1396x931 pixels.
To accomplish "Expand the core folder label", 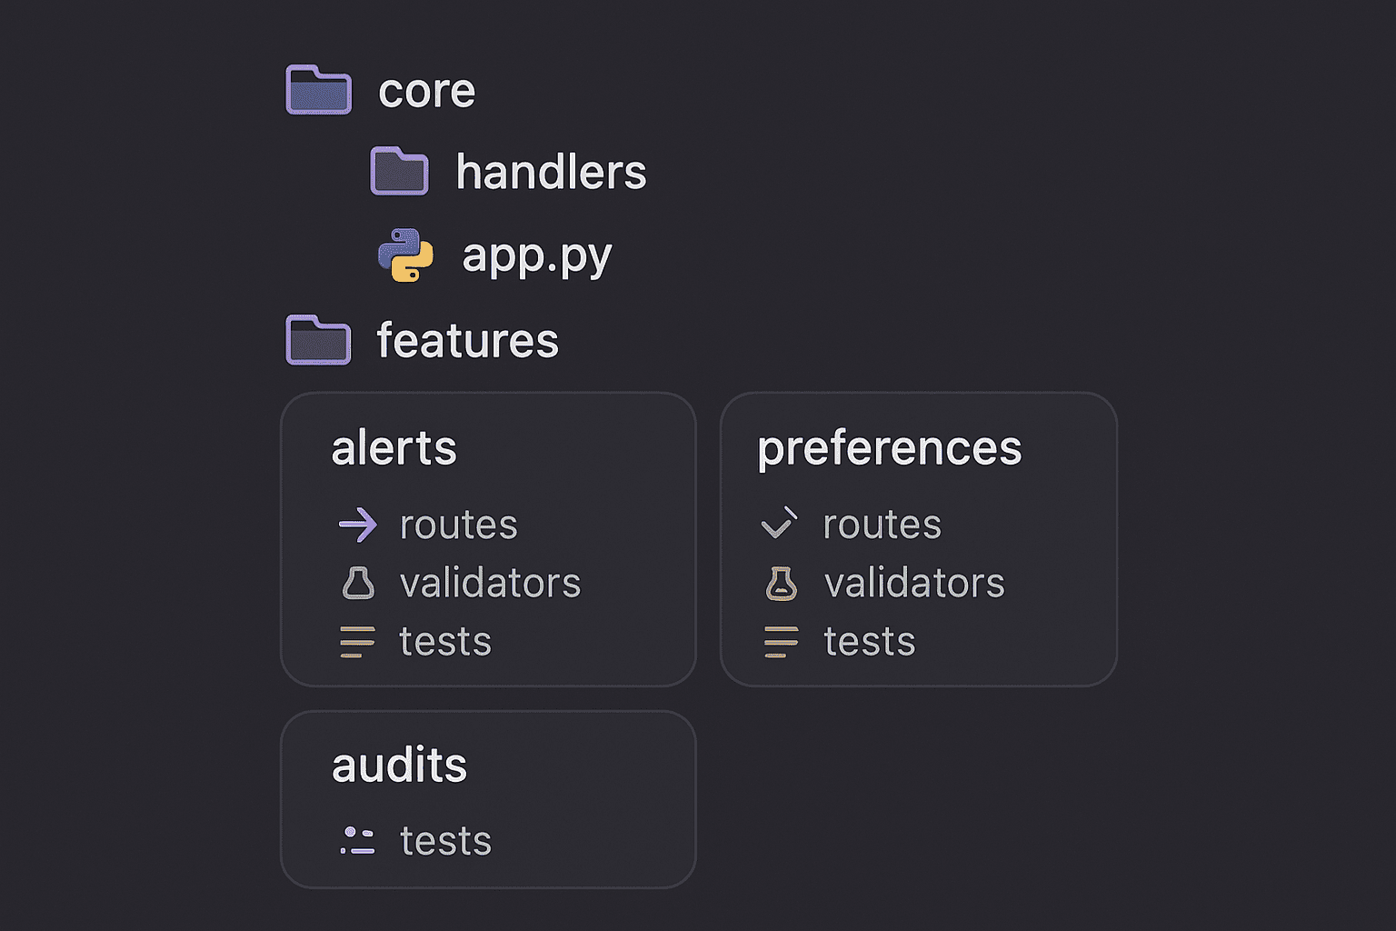I will [x=427, y=91].
